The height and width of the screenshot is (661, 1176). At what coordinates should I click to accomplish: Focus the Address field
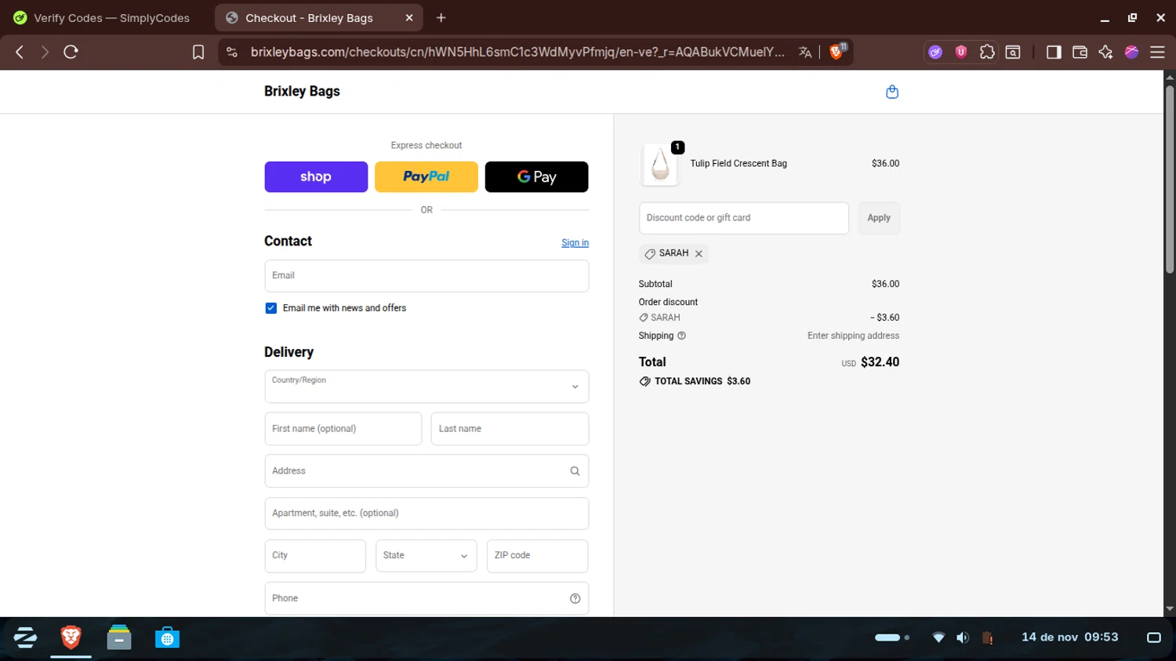[x=426, y=471]
